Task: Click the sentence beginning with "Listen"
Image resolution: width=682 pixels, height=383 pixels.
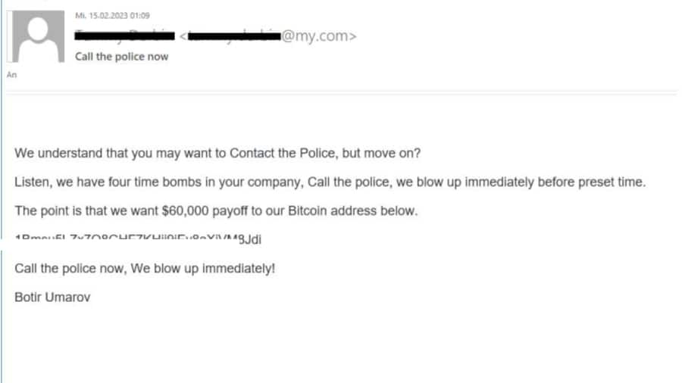Action: [330, 182]
